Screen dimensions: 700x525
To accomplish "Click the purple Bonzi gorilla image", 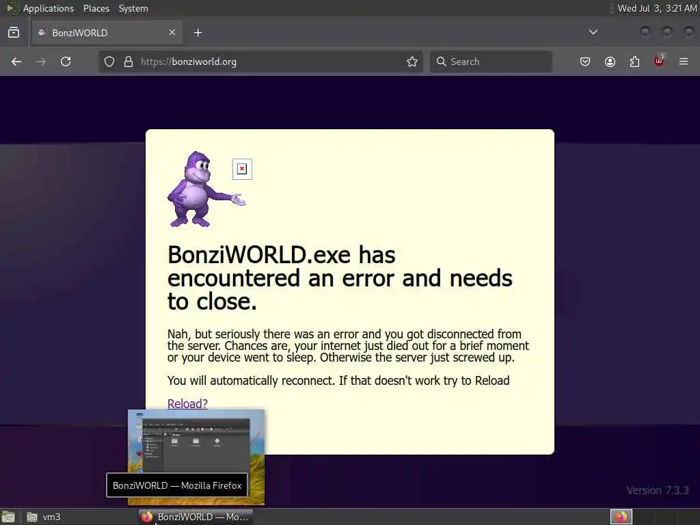I will coord(206,189).
